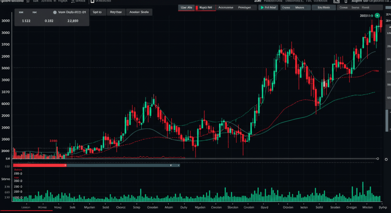Click the small arrow at range bar end
This screenshot has width=391, height=213.
pyautogui.click(x=179, y=165)
